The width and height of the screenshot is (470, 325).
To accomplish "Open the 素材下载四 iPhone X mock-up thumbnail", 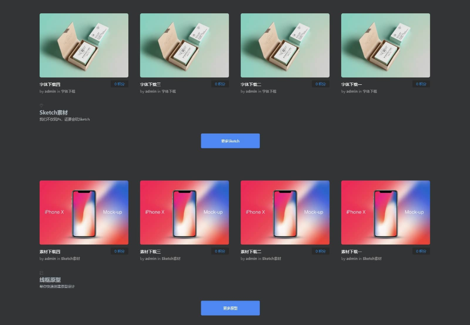I will coord(84,212).
